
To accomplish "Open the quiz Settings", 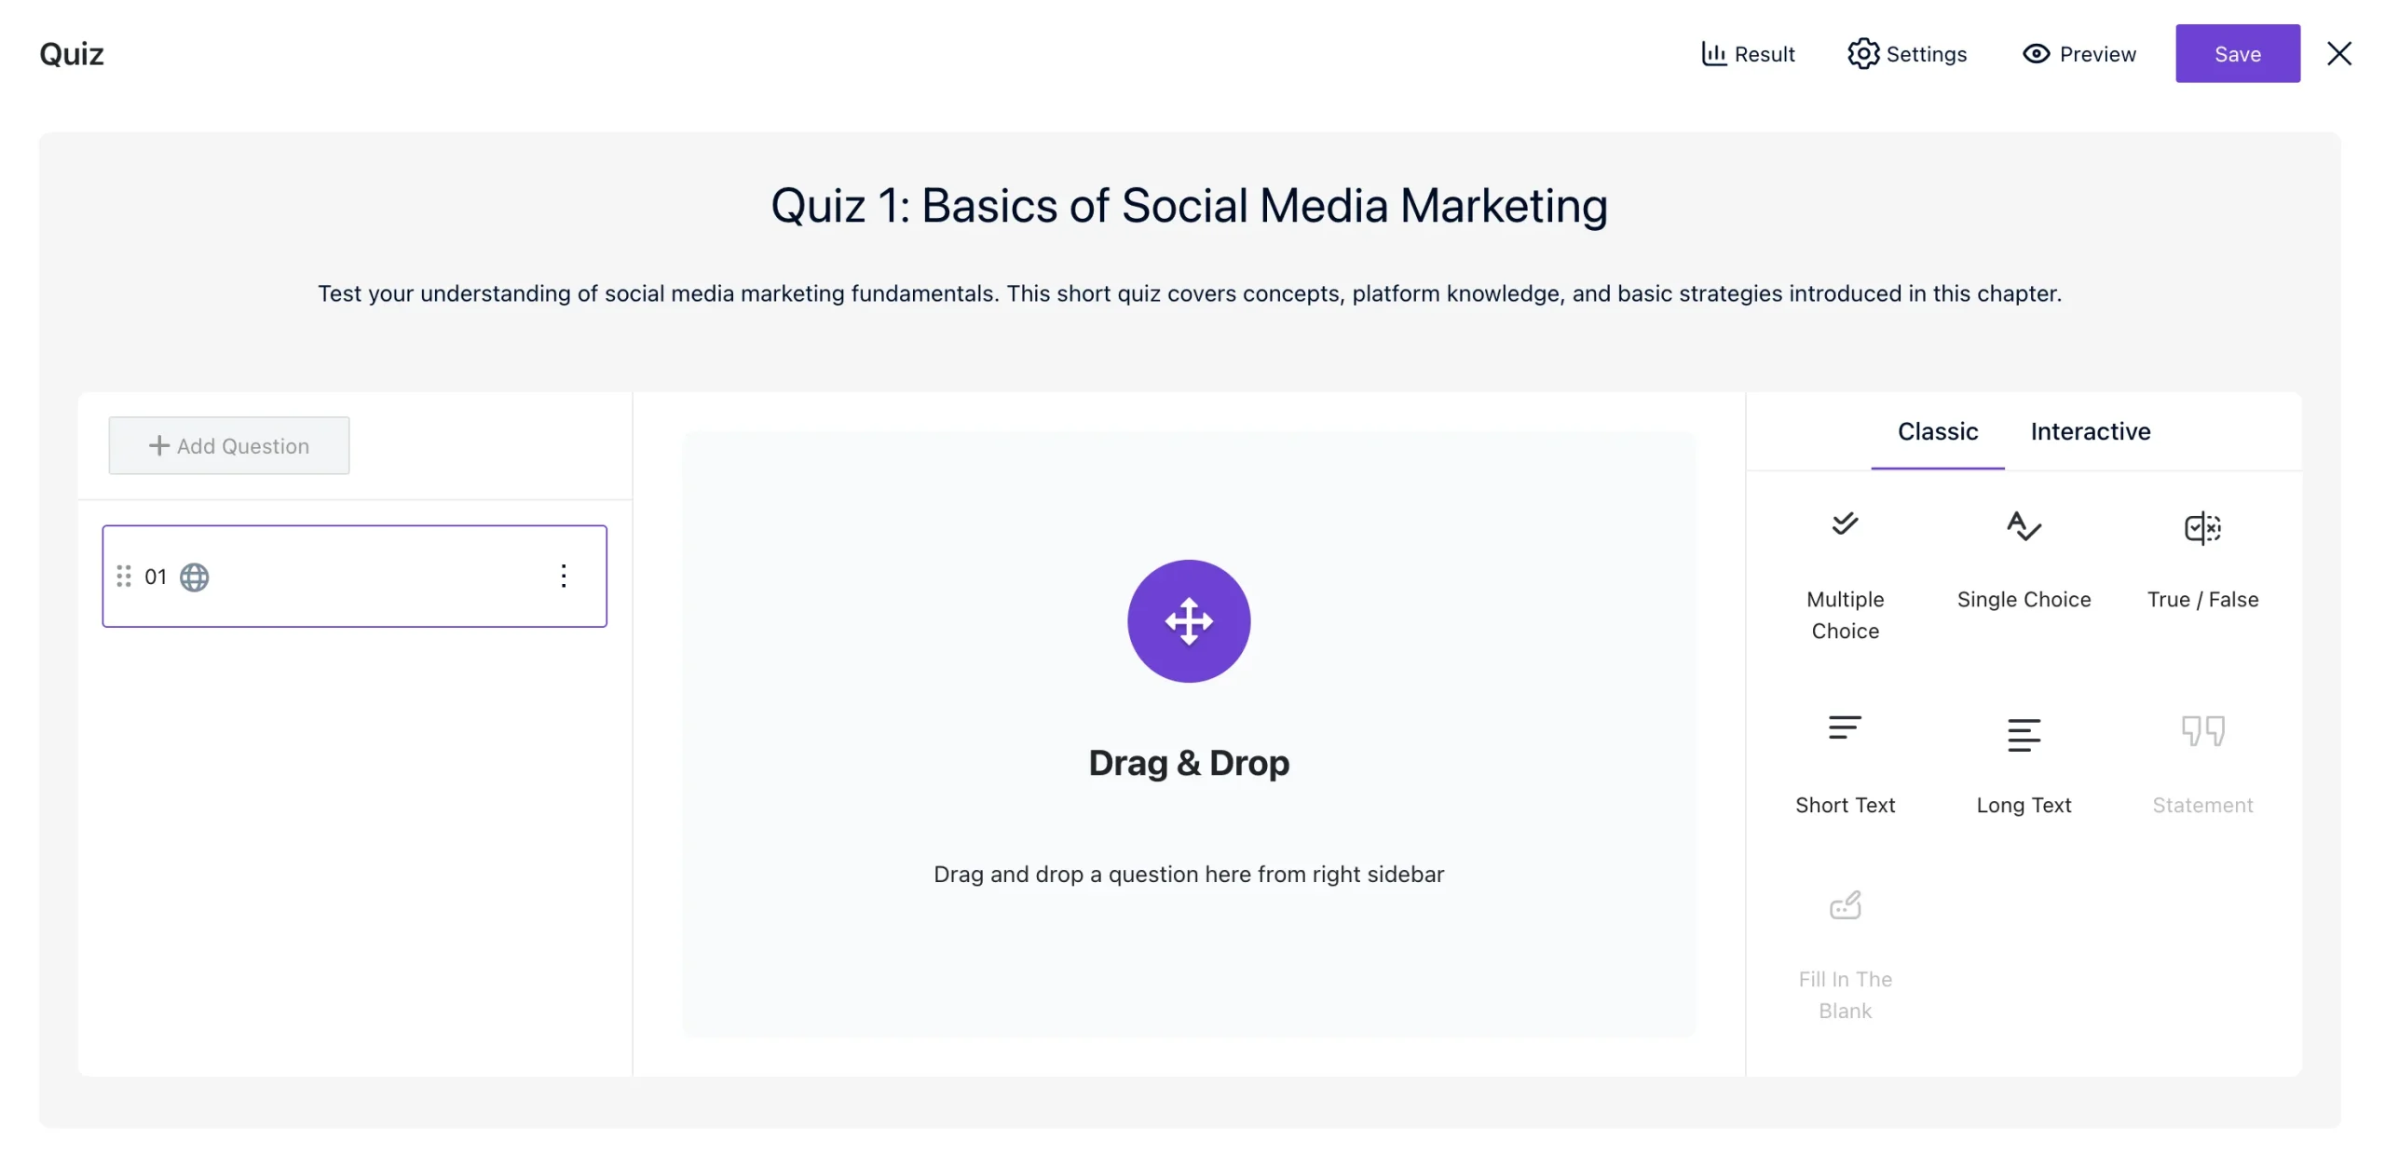I will point(1906,53).
